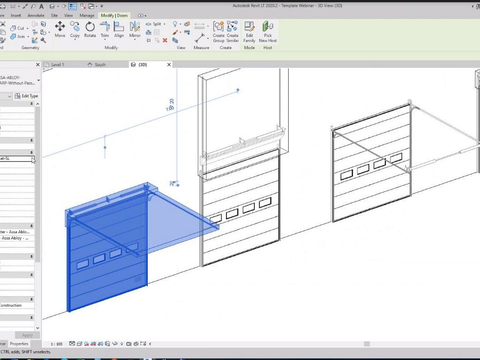The height and width of the screenshot is (360, 480).
Task: Toggle crop view icon in view control bar
Action: click(x=93, y=344)
